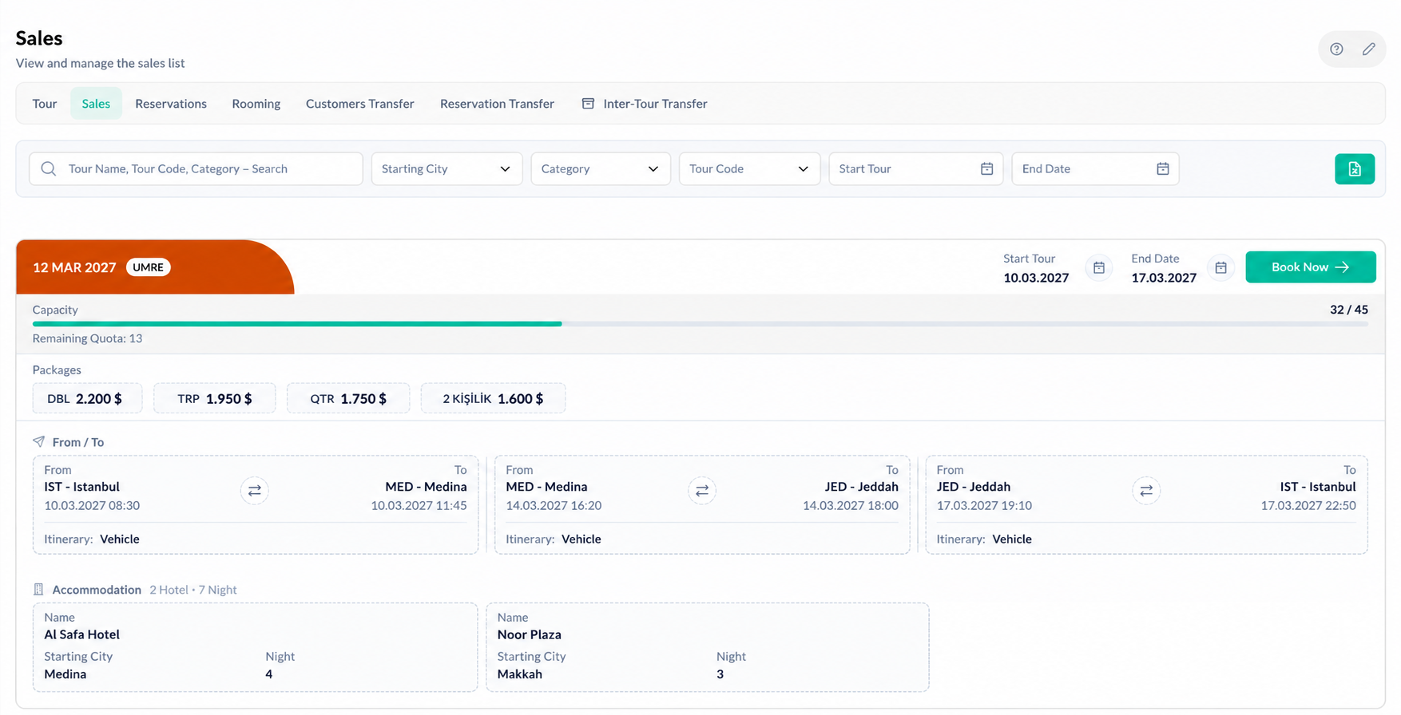Click calendar icon beside End Date 17.03.2027

[1220, 268]
